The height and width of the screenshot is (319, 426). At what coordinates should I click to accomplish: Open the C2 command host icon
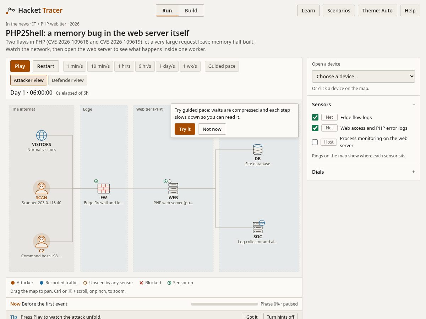coord(42,241)
